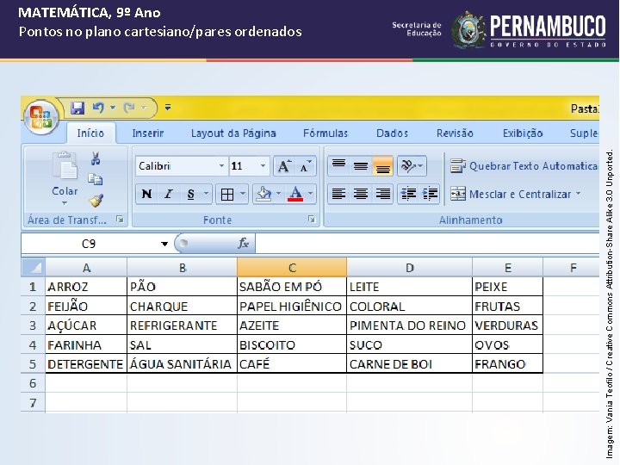The height and width of the screenshot is (465, 620).
Task: Toggle the highlighted bottom align button
Action: (382, 165)
